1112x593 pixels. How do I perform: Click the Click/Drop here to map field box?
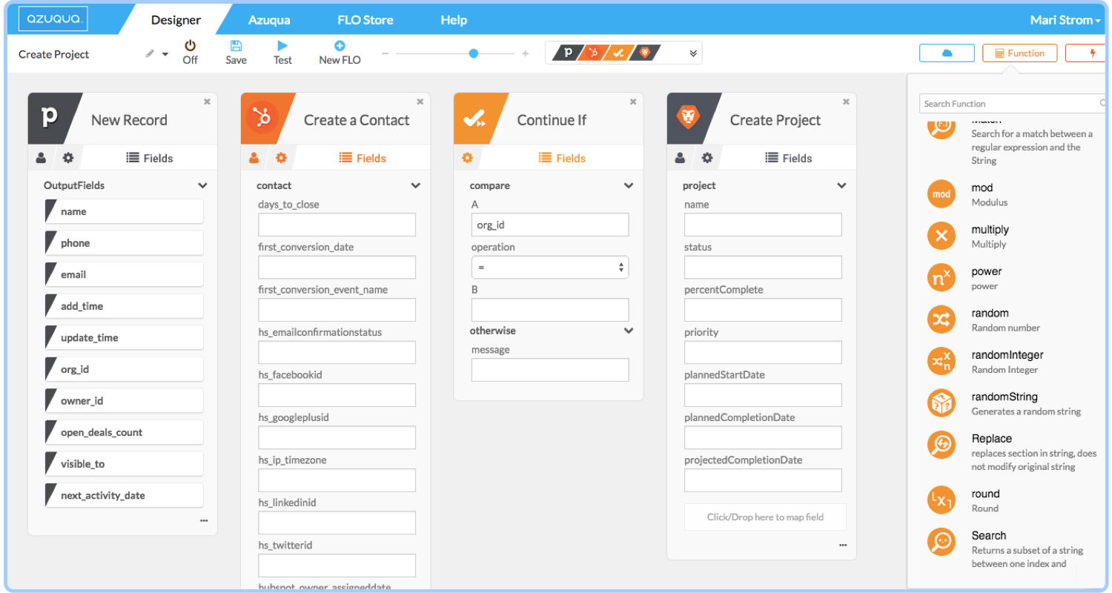coord(765,517)
